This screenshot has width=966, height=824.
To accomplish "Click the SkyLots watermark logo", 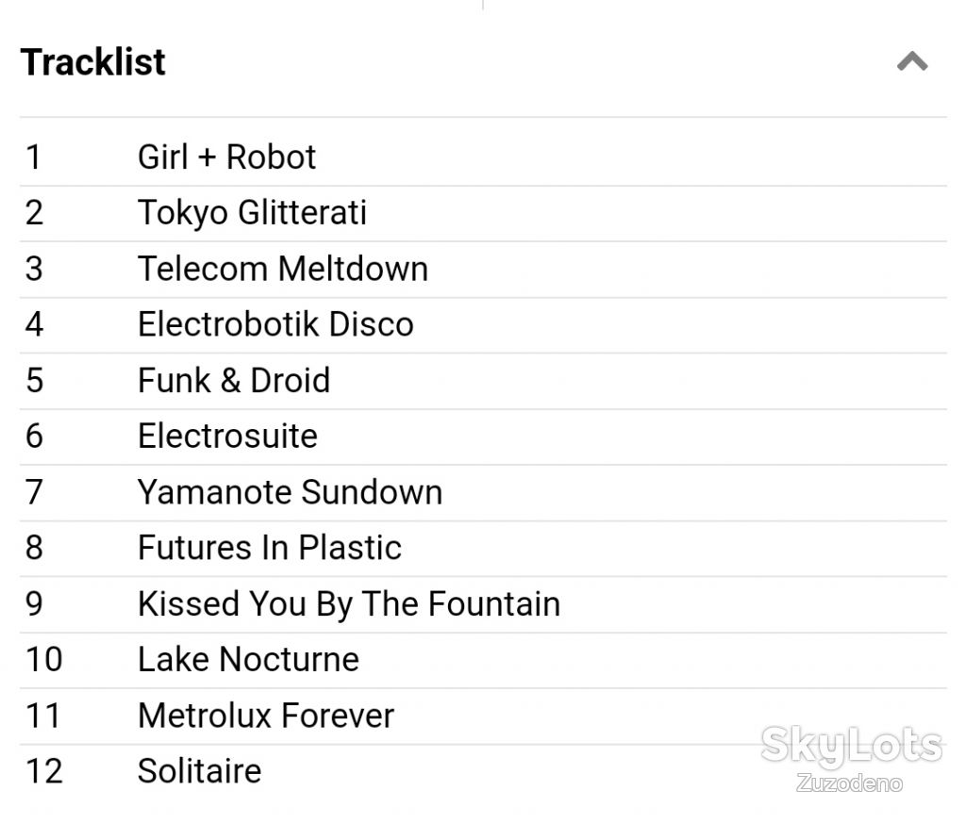I will (852, 746).
